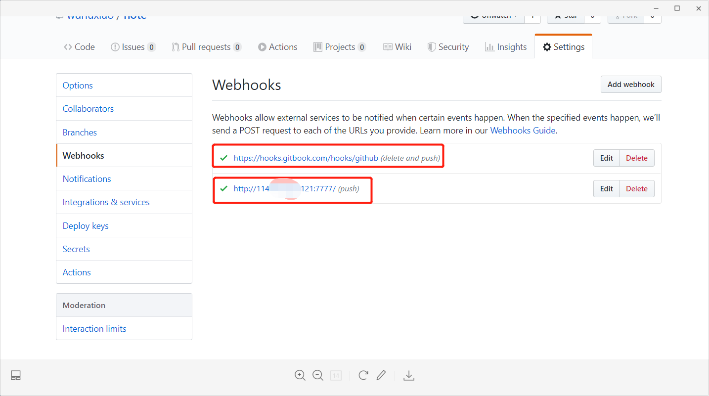
Task: Follow the Webhooks Guide link
Action: click(x=523, y=131)
